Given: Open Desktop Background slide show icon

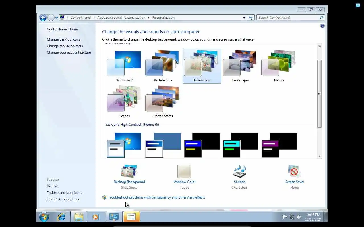Looking at the screenshot, I should point(129,171).
